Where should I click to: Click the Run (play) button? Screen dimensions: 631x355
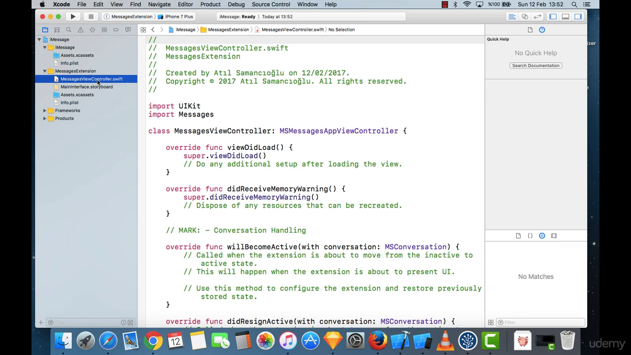tap(73, 16)
